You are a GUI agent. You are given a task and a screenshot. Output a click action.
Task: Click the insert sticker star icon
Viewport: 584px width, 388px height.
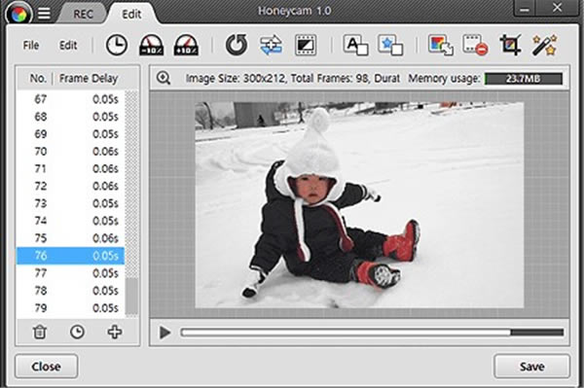tap(390, 46)
